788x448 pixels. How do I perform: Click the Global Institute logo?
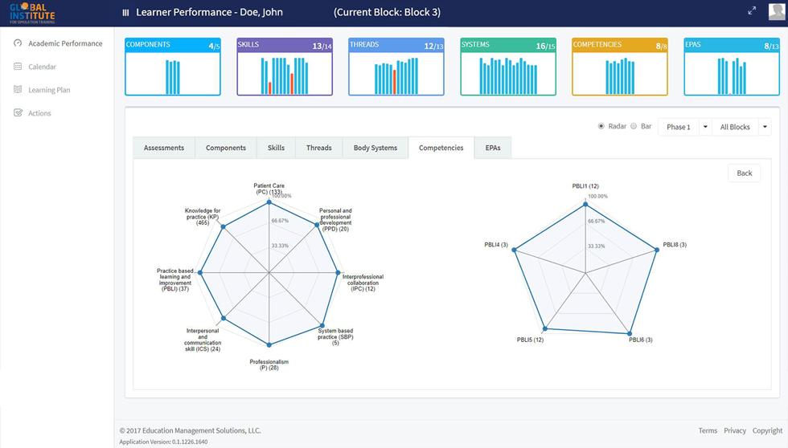(x=33, y=13)
